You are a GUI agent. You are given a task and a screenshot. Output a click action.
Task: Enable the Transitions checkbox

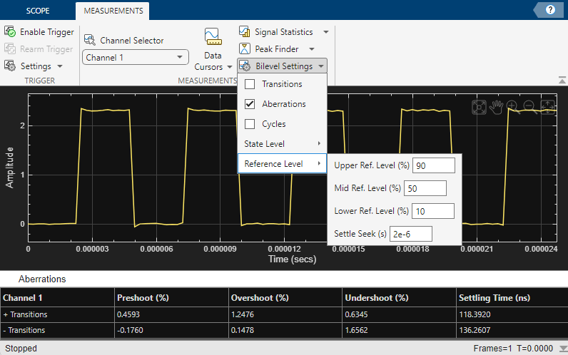(250, 84)
